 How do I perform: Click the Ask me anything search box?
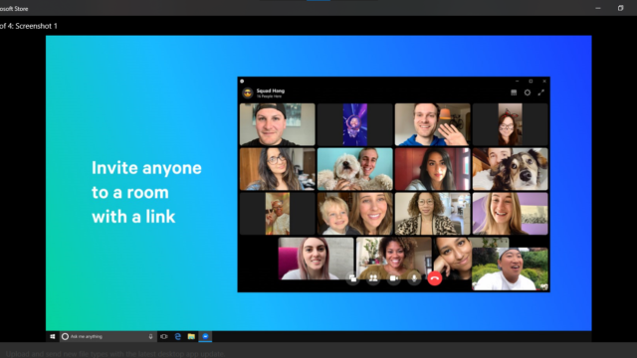click(x=108, y=336)
